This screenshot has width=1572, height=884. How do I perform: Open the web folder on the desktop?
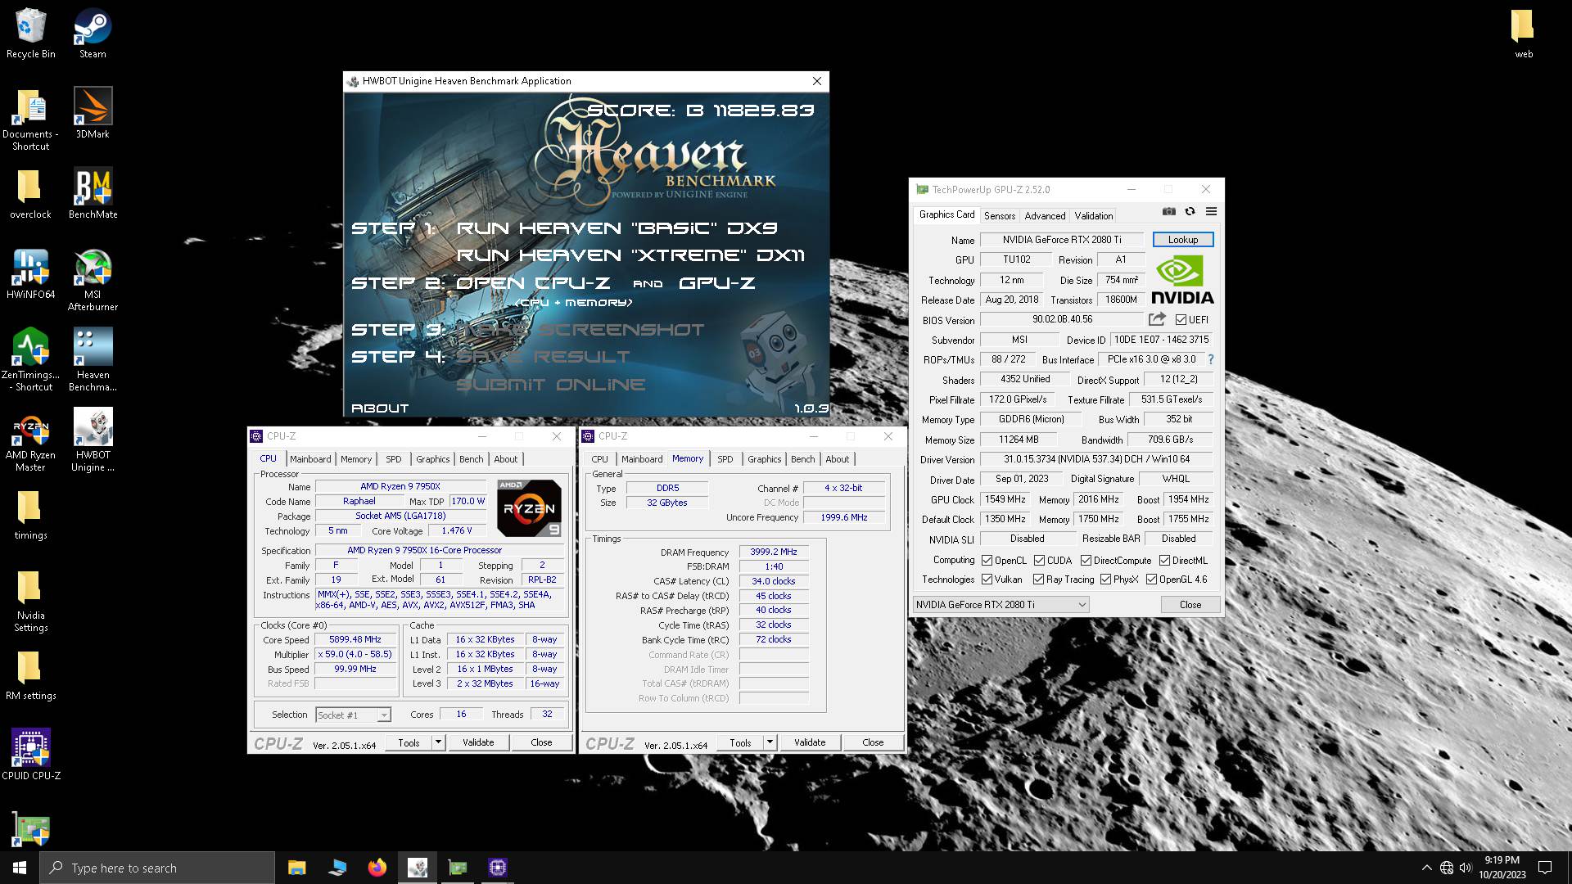pyautogui.click(x=1523, y=34)
